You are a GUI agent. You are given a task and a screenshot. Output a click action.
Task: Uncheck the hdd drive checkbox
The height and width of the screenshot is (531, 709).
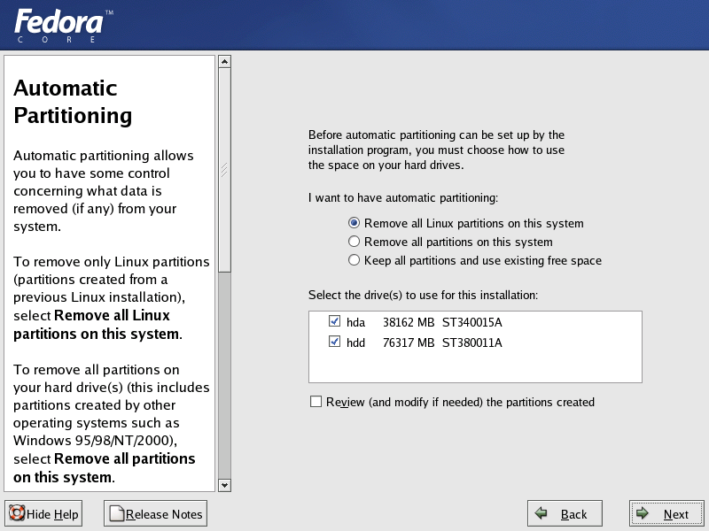tap(334, 342)
